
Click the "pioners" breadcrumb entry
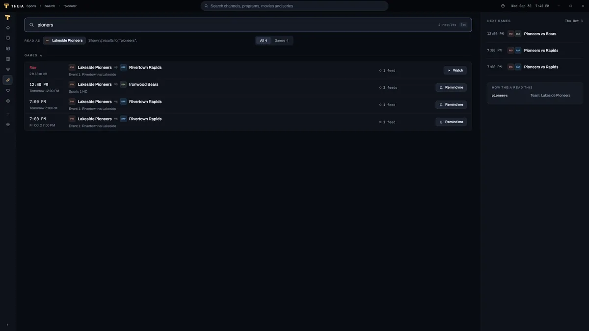pyautogui.click(x=70, y=6)
